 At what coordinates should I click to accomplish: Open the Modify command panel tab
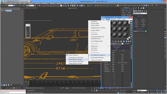coord(136,8)
